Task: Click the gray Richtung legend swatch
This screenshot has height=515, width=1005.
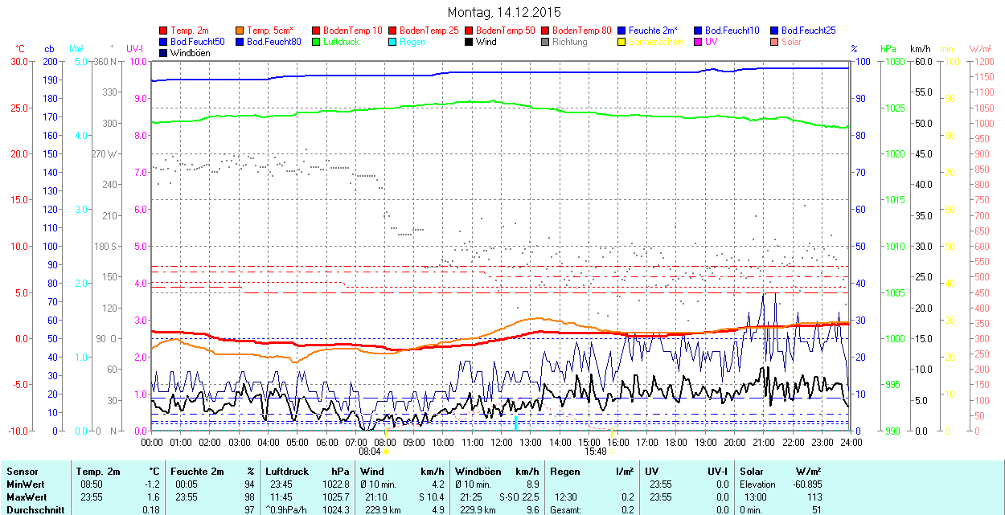Action: click(x=546, y=42)
